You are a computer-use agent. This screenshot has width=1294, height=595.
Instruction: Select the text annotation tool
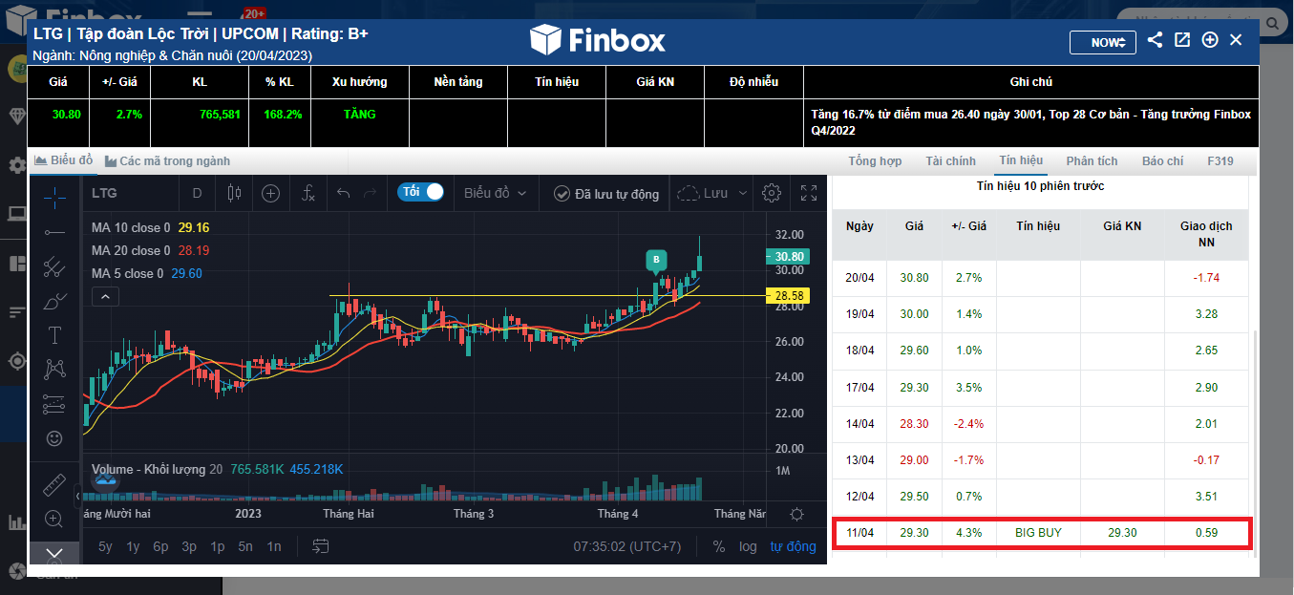(x=54, y=335)
